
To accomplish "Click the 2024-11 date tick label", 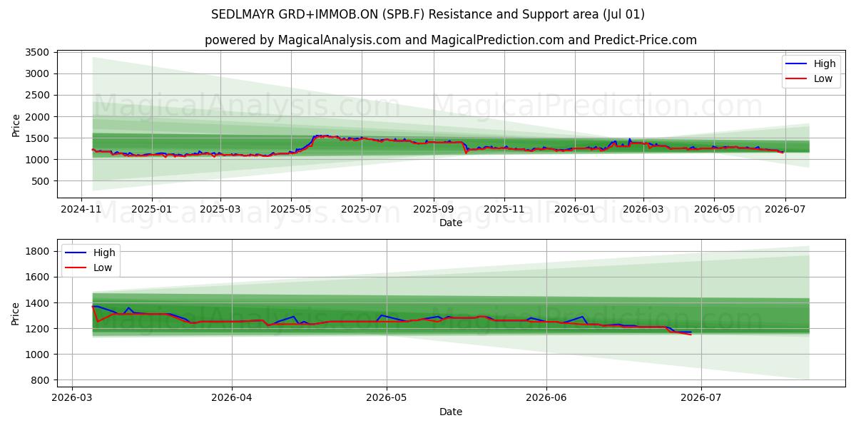I will click(81, 208).
